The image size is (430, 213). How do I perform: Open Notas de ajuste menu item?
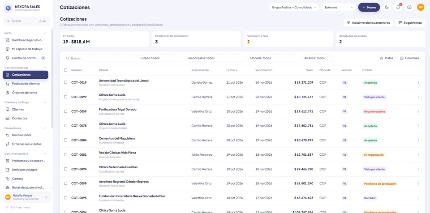click(26, 187)
